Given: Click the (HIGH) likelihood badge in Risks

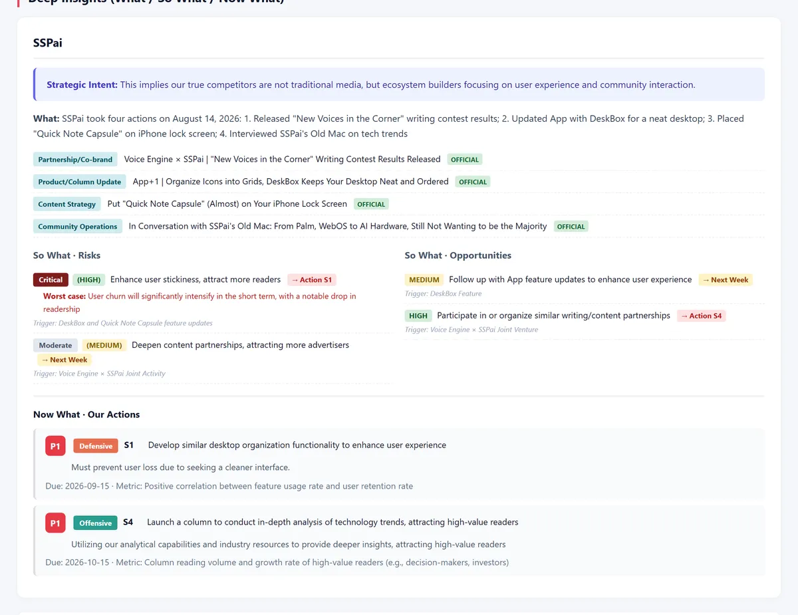Looking at the screenshot, I should tap(89, 280).
